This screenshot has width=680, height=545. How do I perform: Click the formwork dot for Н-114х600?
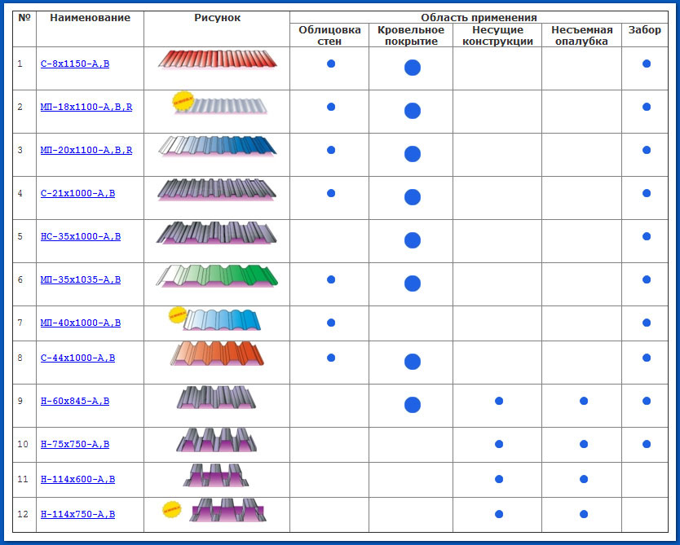(584, 479)
